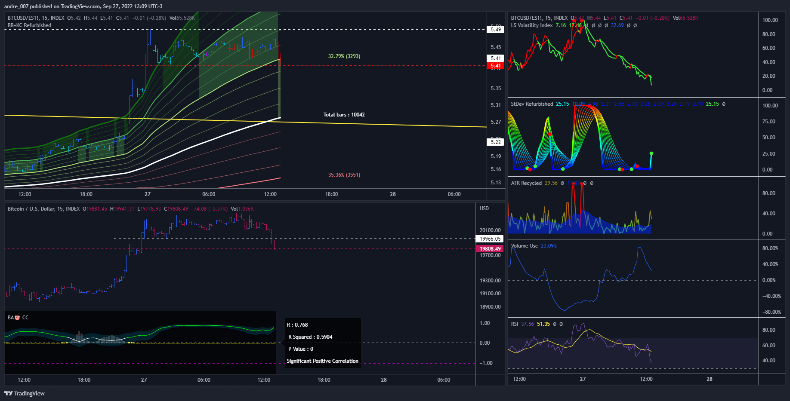The image size is (790, 401).
Task: Click the 5.13 value on the top price axis
Action: [496, 183]
